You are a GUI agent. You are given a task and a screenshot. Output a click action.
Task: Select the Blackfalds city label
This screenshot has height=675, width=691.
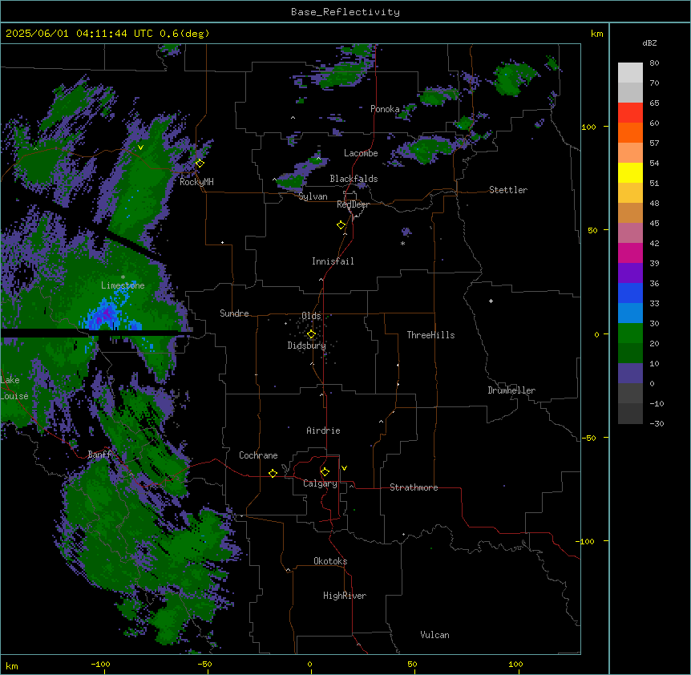354,179
